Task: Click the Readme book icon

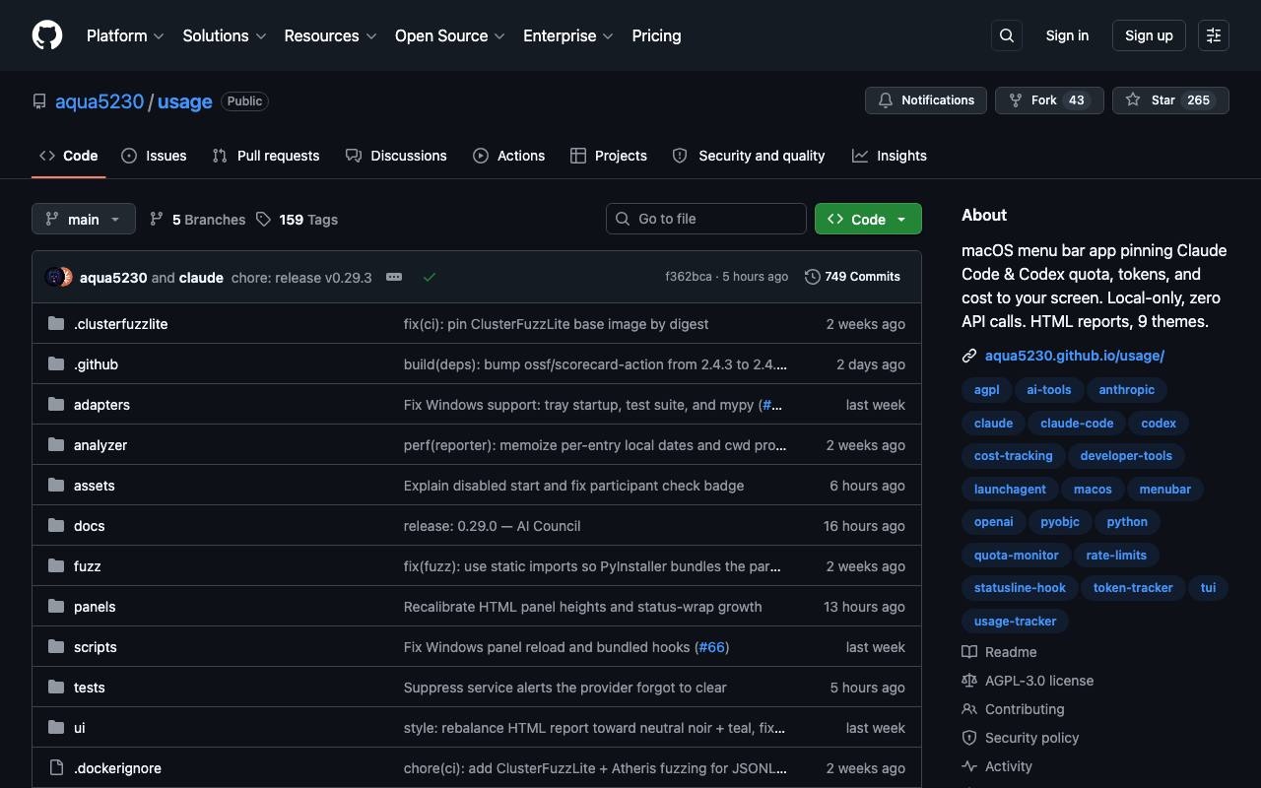Action: [969, 652]
